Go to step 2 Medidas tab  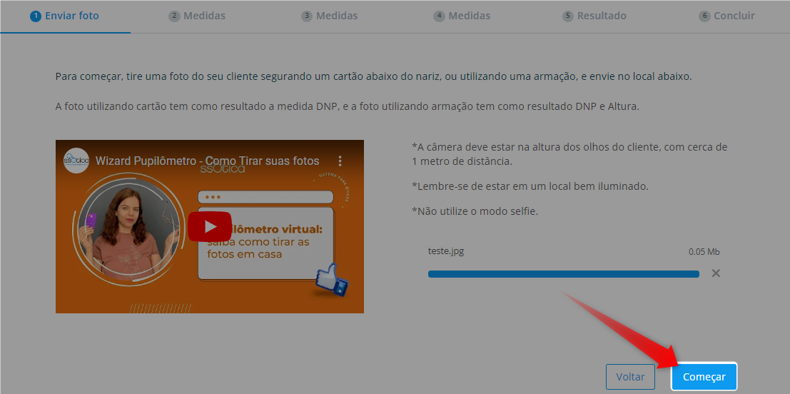click(197, 16)
